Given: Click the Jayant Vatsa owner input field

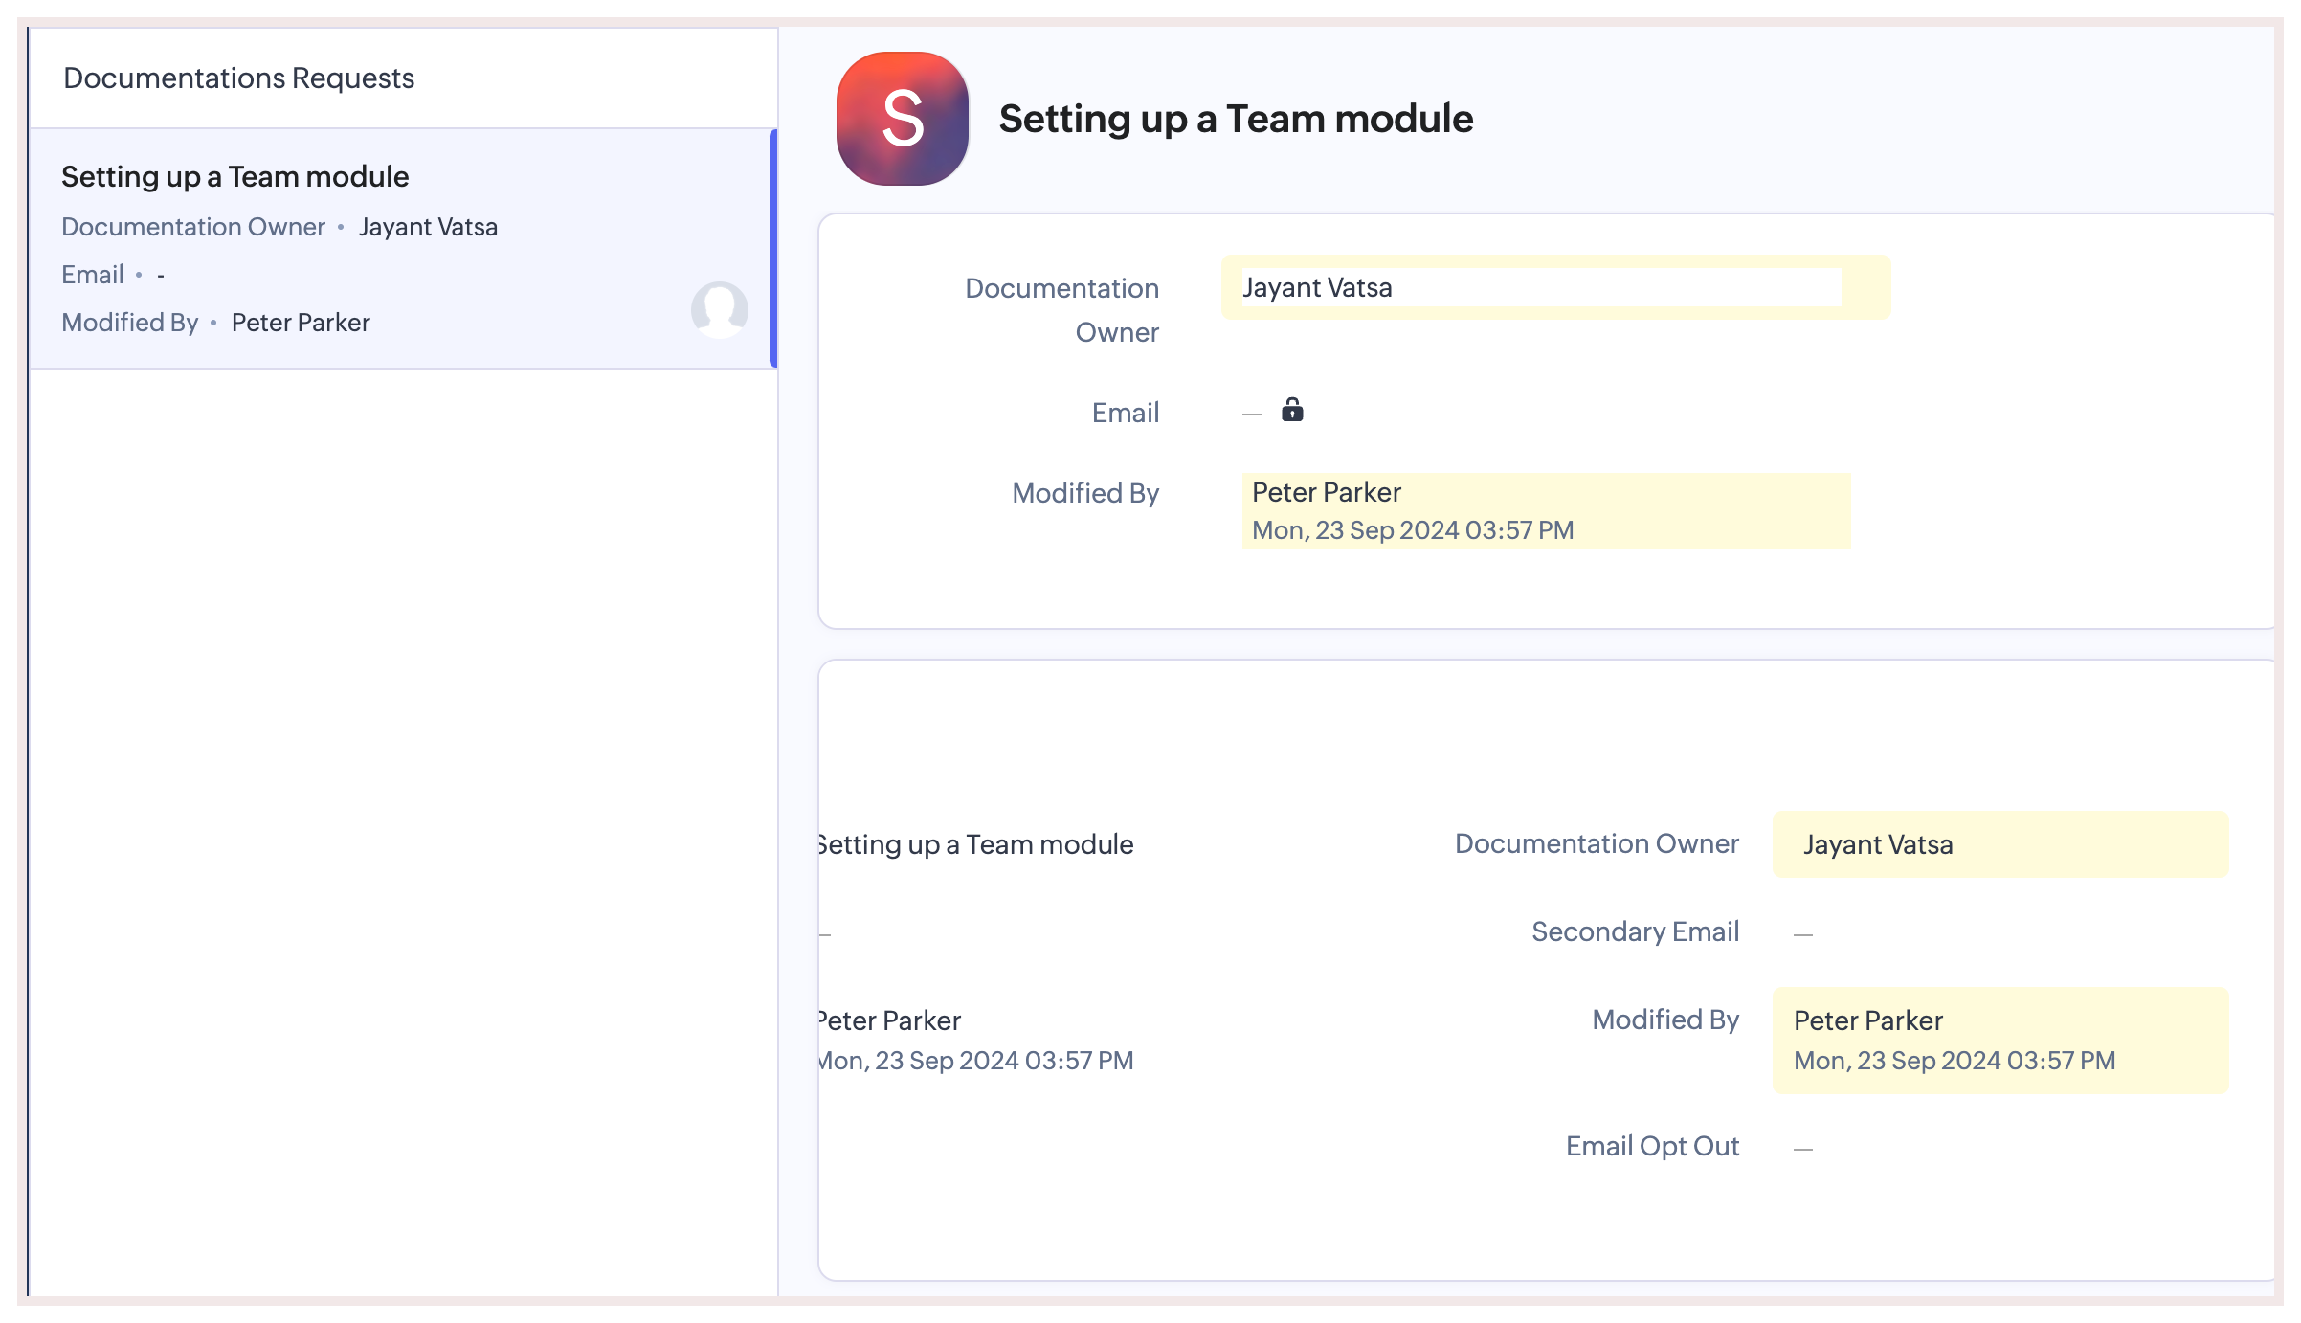Looking at the screenshot, I should click(1539, 287).
